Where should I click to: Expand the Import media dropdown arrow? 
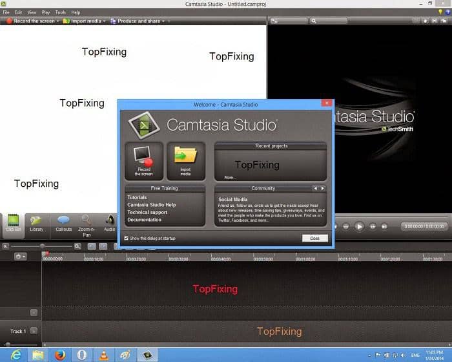pyautogui.click(x=104, y=21)
